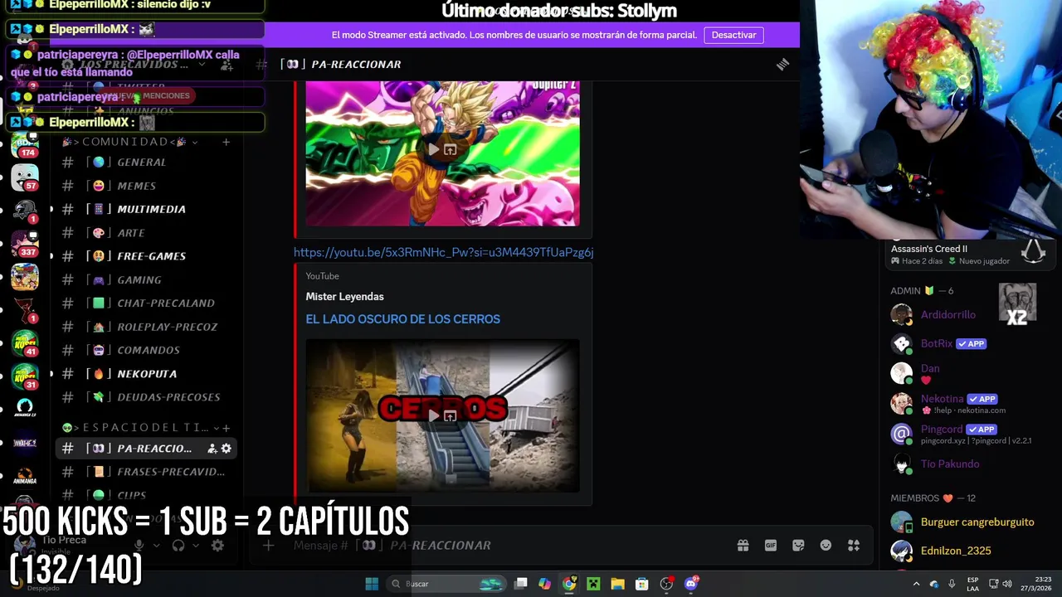
Task: Open the ROLEPLAY-PRECOZ channel
Action: (147, 327)
